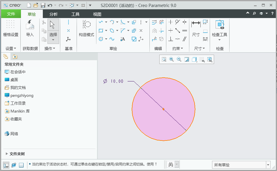Image resolution: width=277 pixels, height=171 pixels.
Task: Click the Divide entity tool
Action: pyautogui.click(x=154, y=39)
